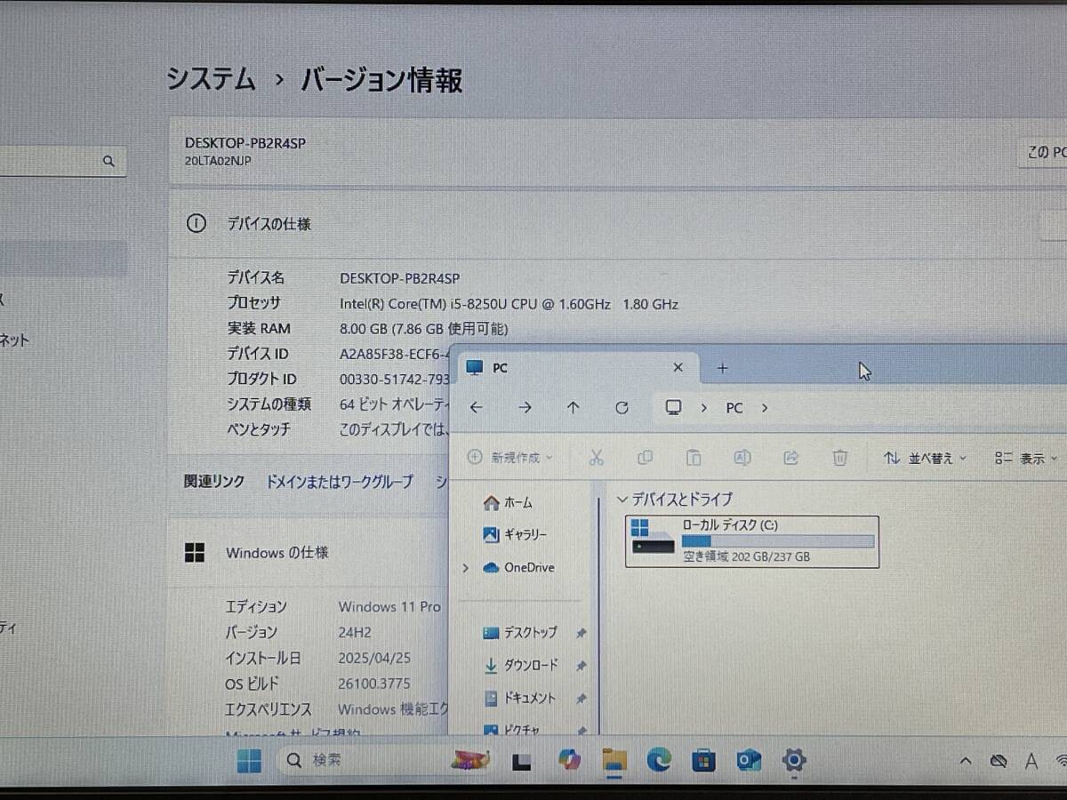This screenshot has width=1067, height=800.
Task: Open ダウンロード quick access folder
Action: click(x=521, y=665)
